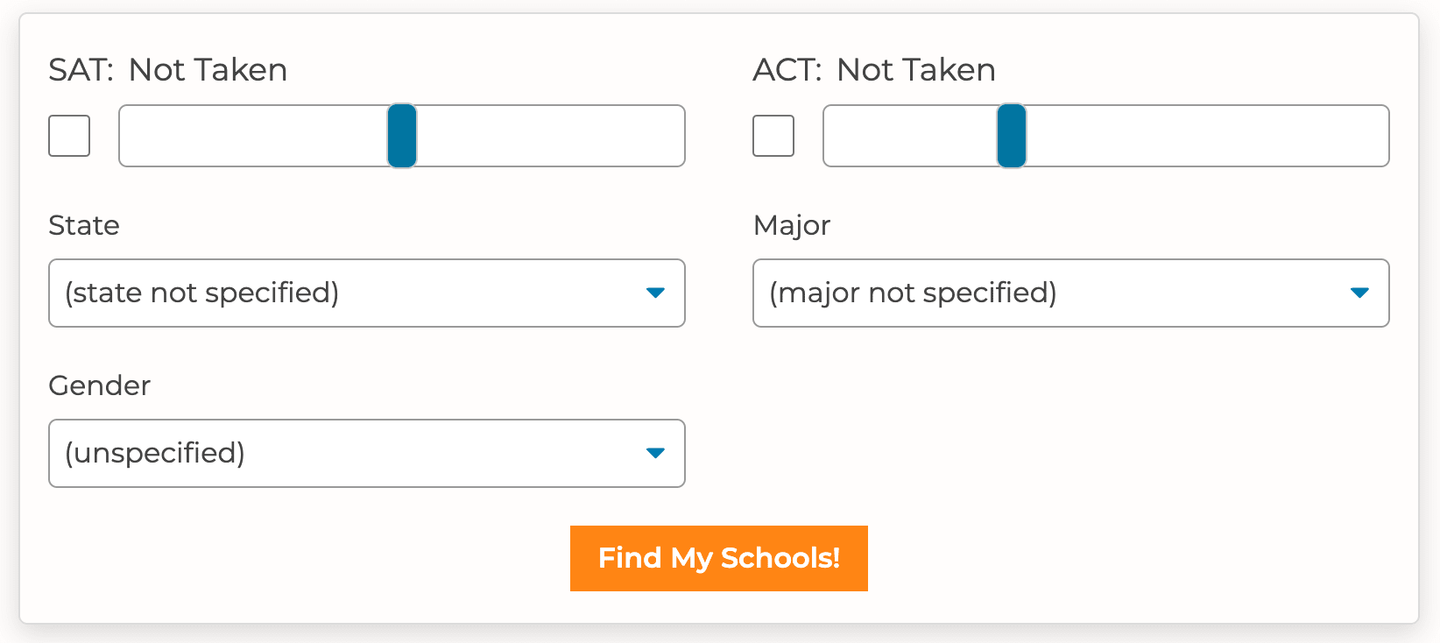This screenshot has width=1440, height=643.
Task: Click the Major dropdown chevron arrow
Action: tap(1359, 293)
